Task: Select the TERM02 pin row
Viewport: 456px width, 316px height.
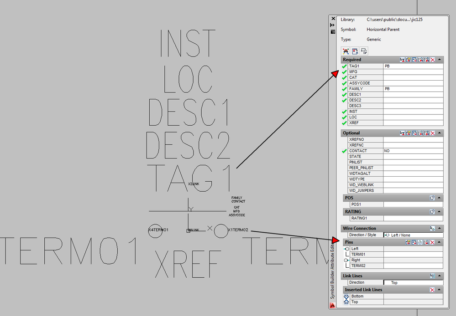Action: point(396,266)
